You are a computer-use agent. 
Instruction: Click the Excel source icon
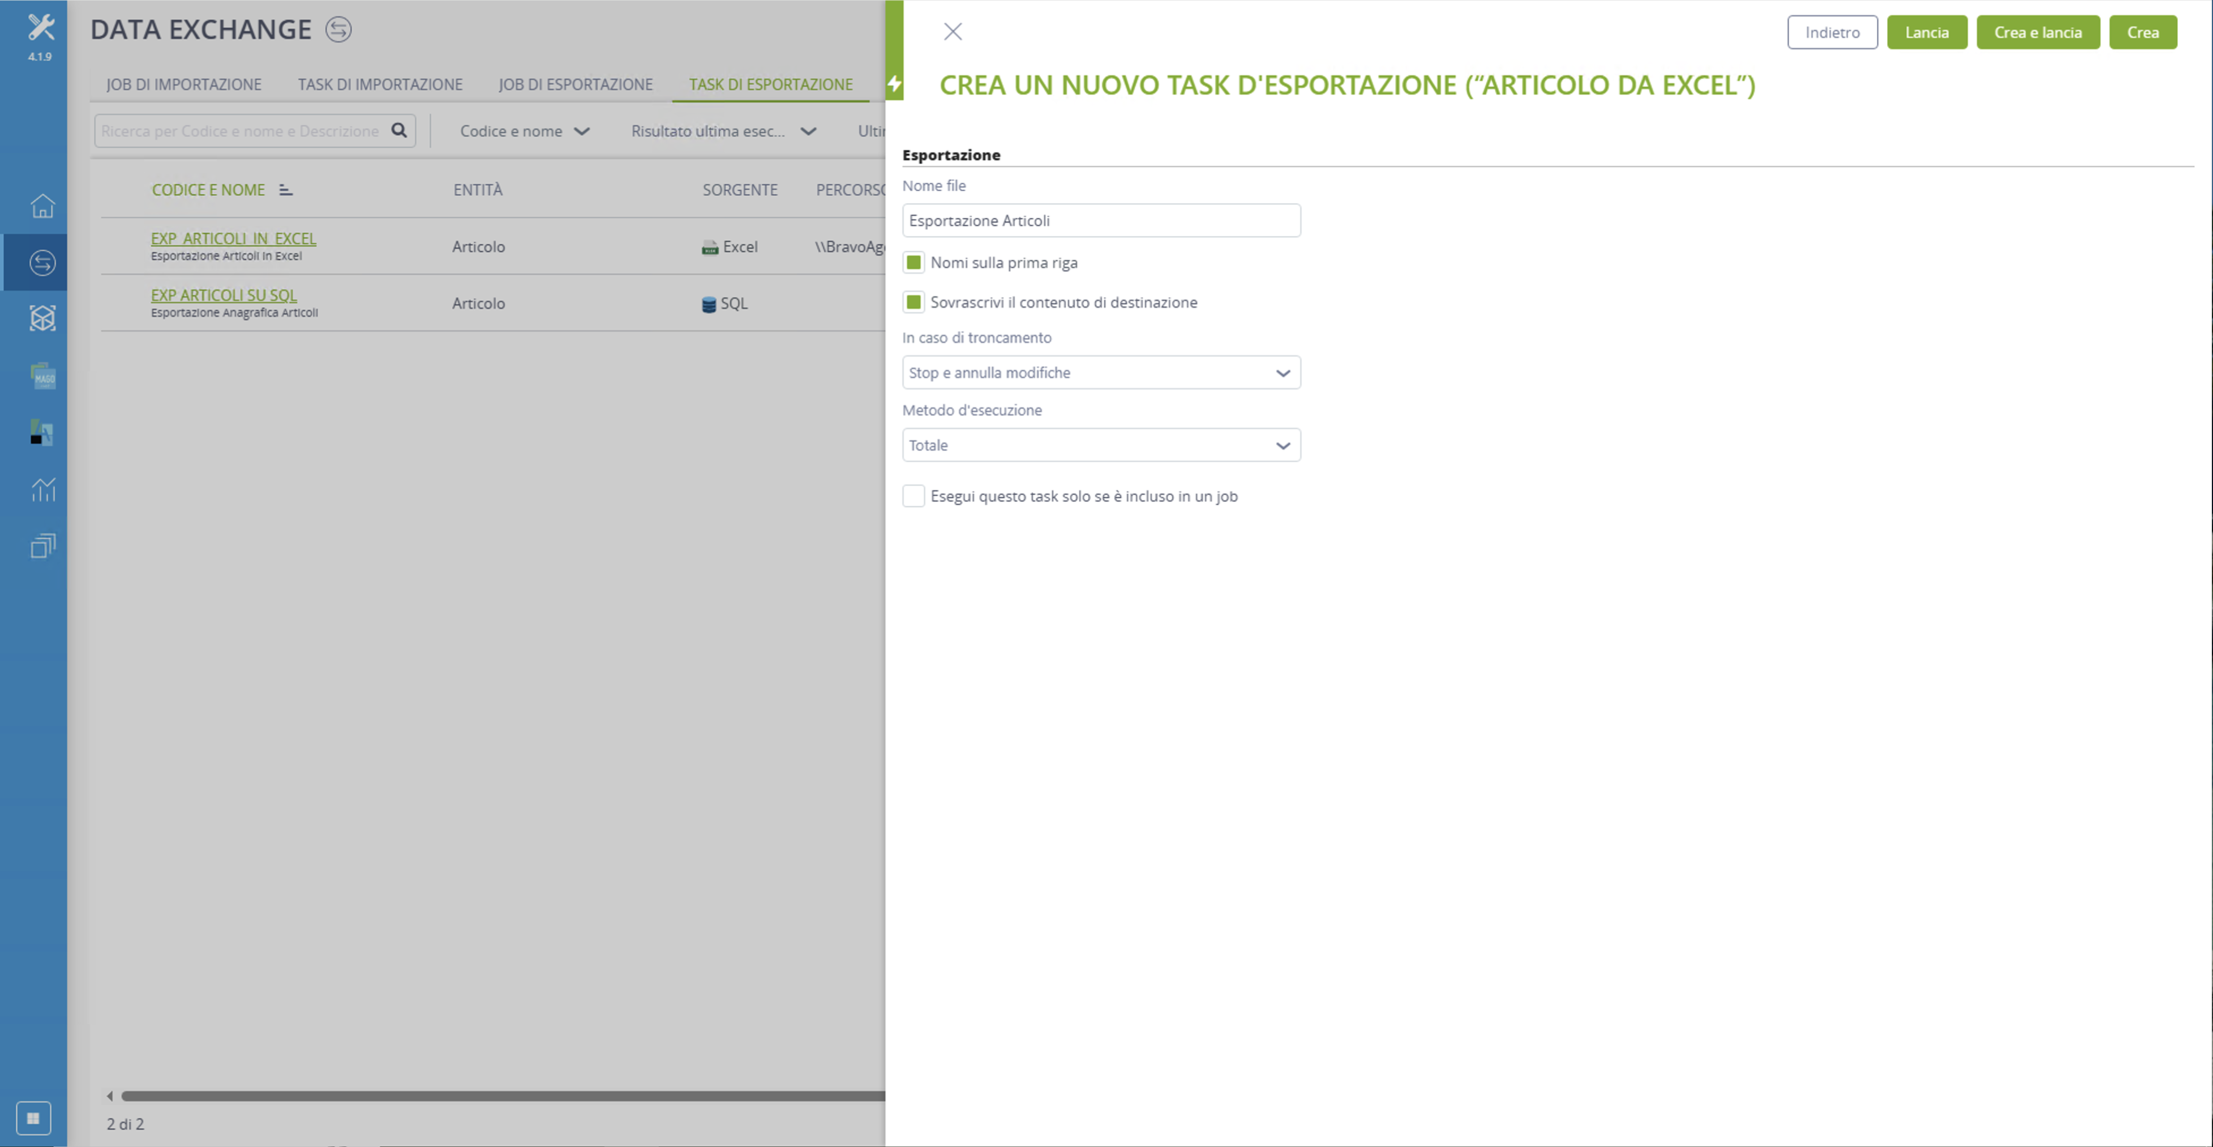coord(710,247)
